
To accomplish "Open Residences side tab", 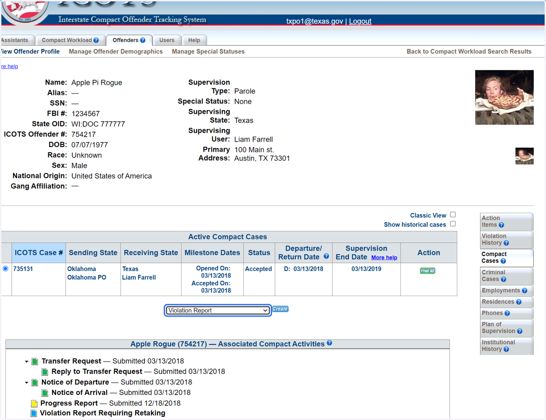I will [x=506, y=302].
